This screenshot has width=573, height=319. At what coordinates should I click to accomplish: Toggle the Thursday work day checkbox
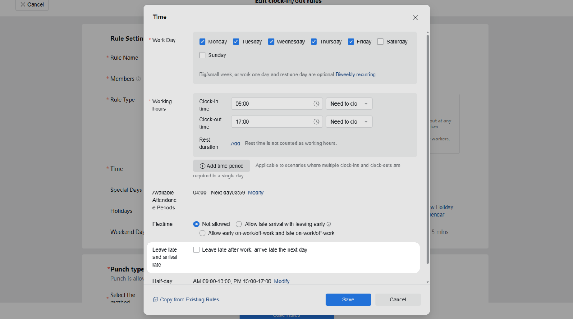point(314,42)
